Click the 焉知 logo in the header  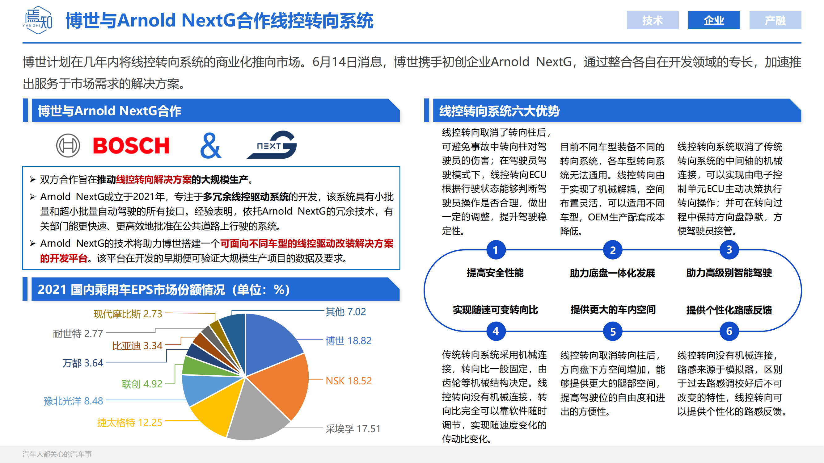[38, 20]
